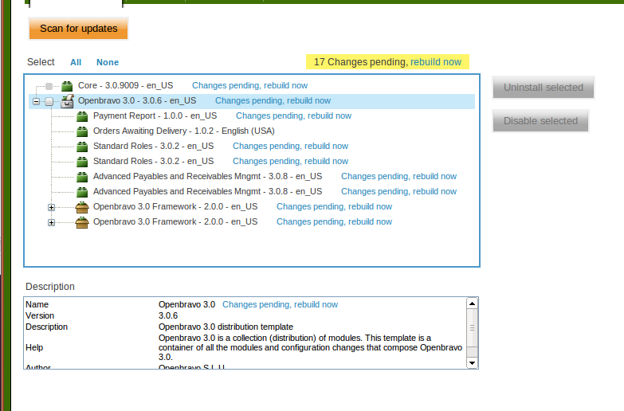This screenshot has height=411, width=624.
Task: Click Framework package icon directly below Advanced Payables rows
Action: [82, 207]
